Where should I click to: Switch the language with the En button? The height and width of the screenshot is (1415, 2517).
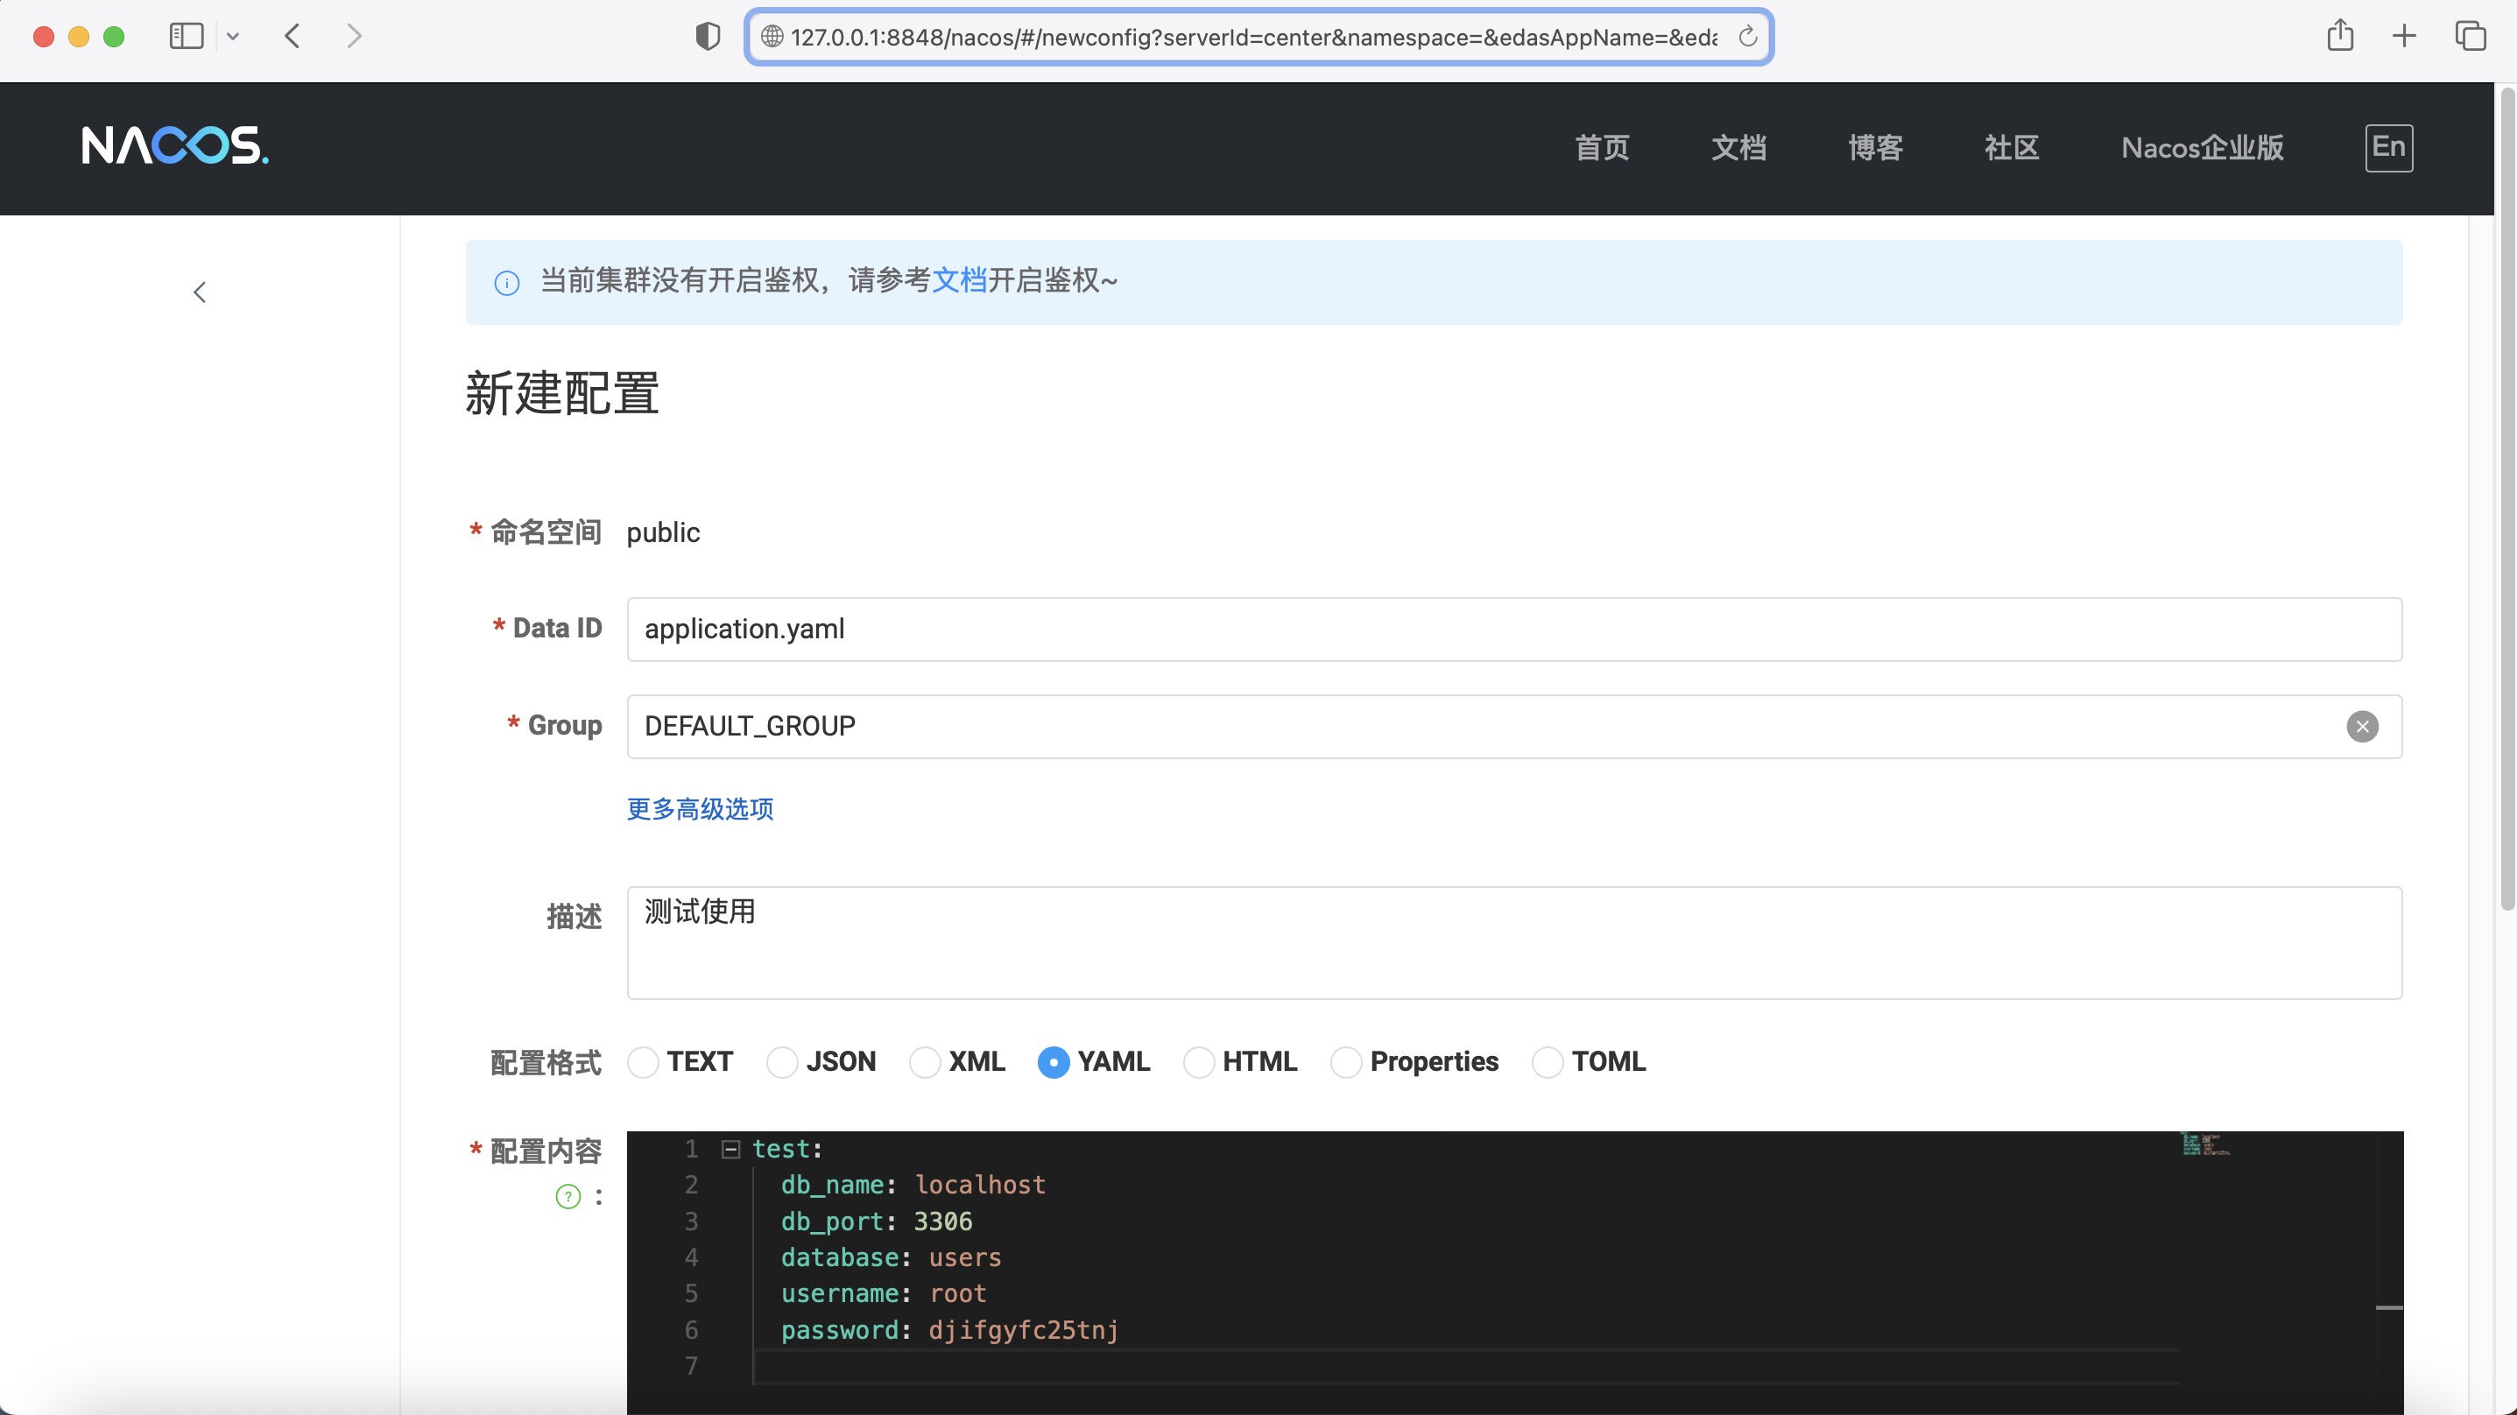[x=2388, y=148]
